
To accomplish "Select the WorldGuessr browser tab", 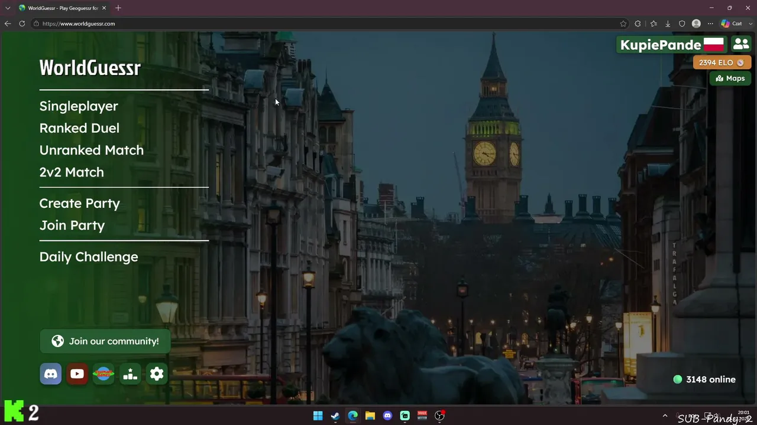I will [62, 8].
